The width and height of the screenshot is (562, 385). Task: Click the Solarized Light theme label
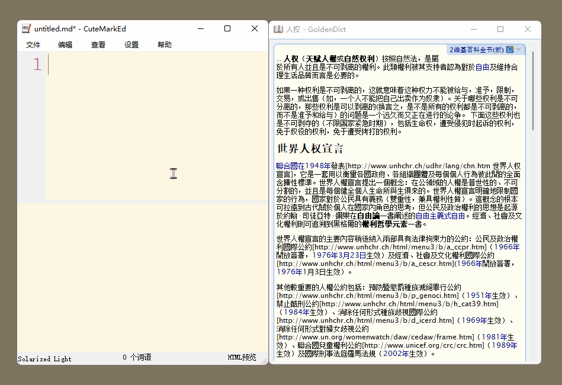pyautogui.click(x=44, y=358)
